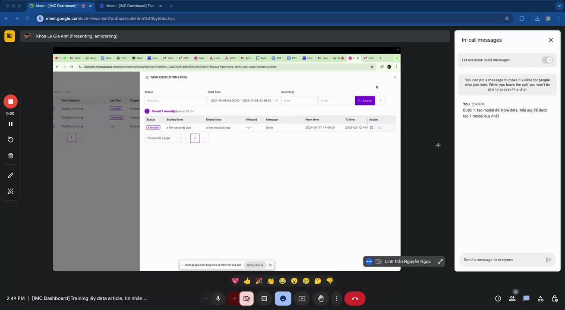The width and height of the screenshot is (565, 310).
Task: Send the laughing face reaction
Action: (282, 281)
